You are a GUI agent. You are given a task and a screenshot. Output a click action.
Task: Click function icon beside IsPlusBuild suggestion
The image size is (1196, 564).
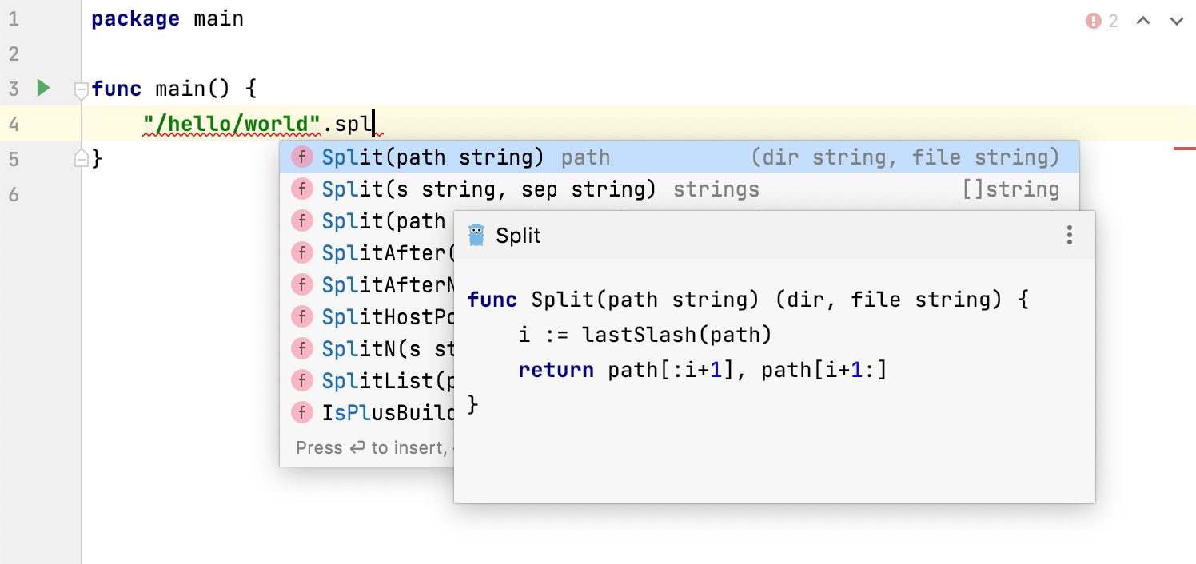pos(301,413)
